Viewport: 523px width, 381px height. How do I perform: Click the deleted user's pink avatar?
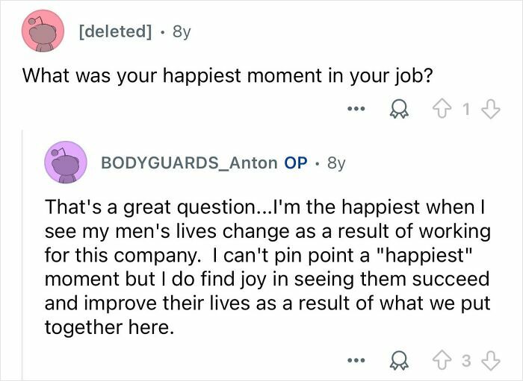[x=43, y=31]
